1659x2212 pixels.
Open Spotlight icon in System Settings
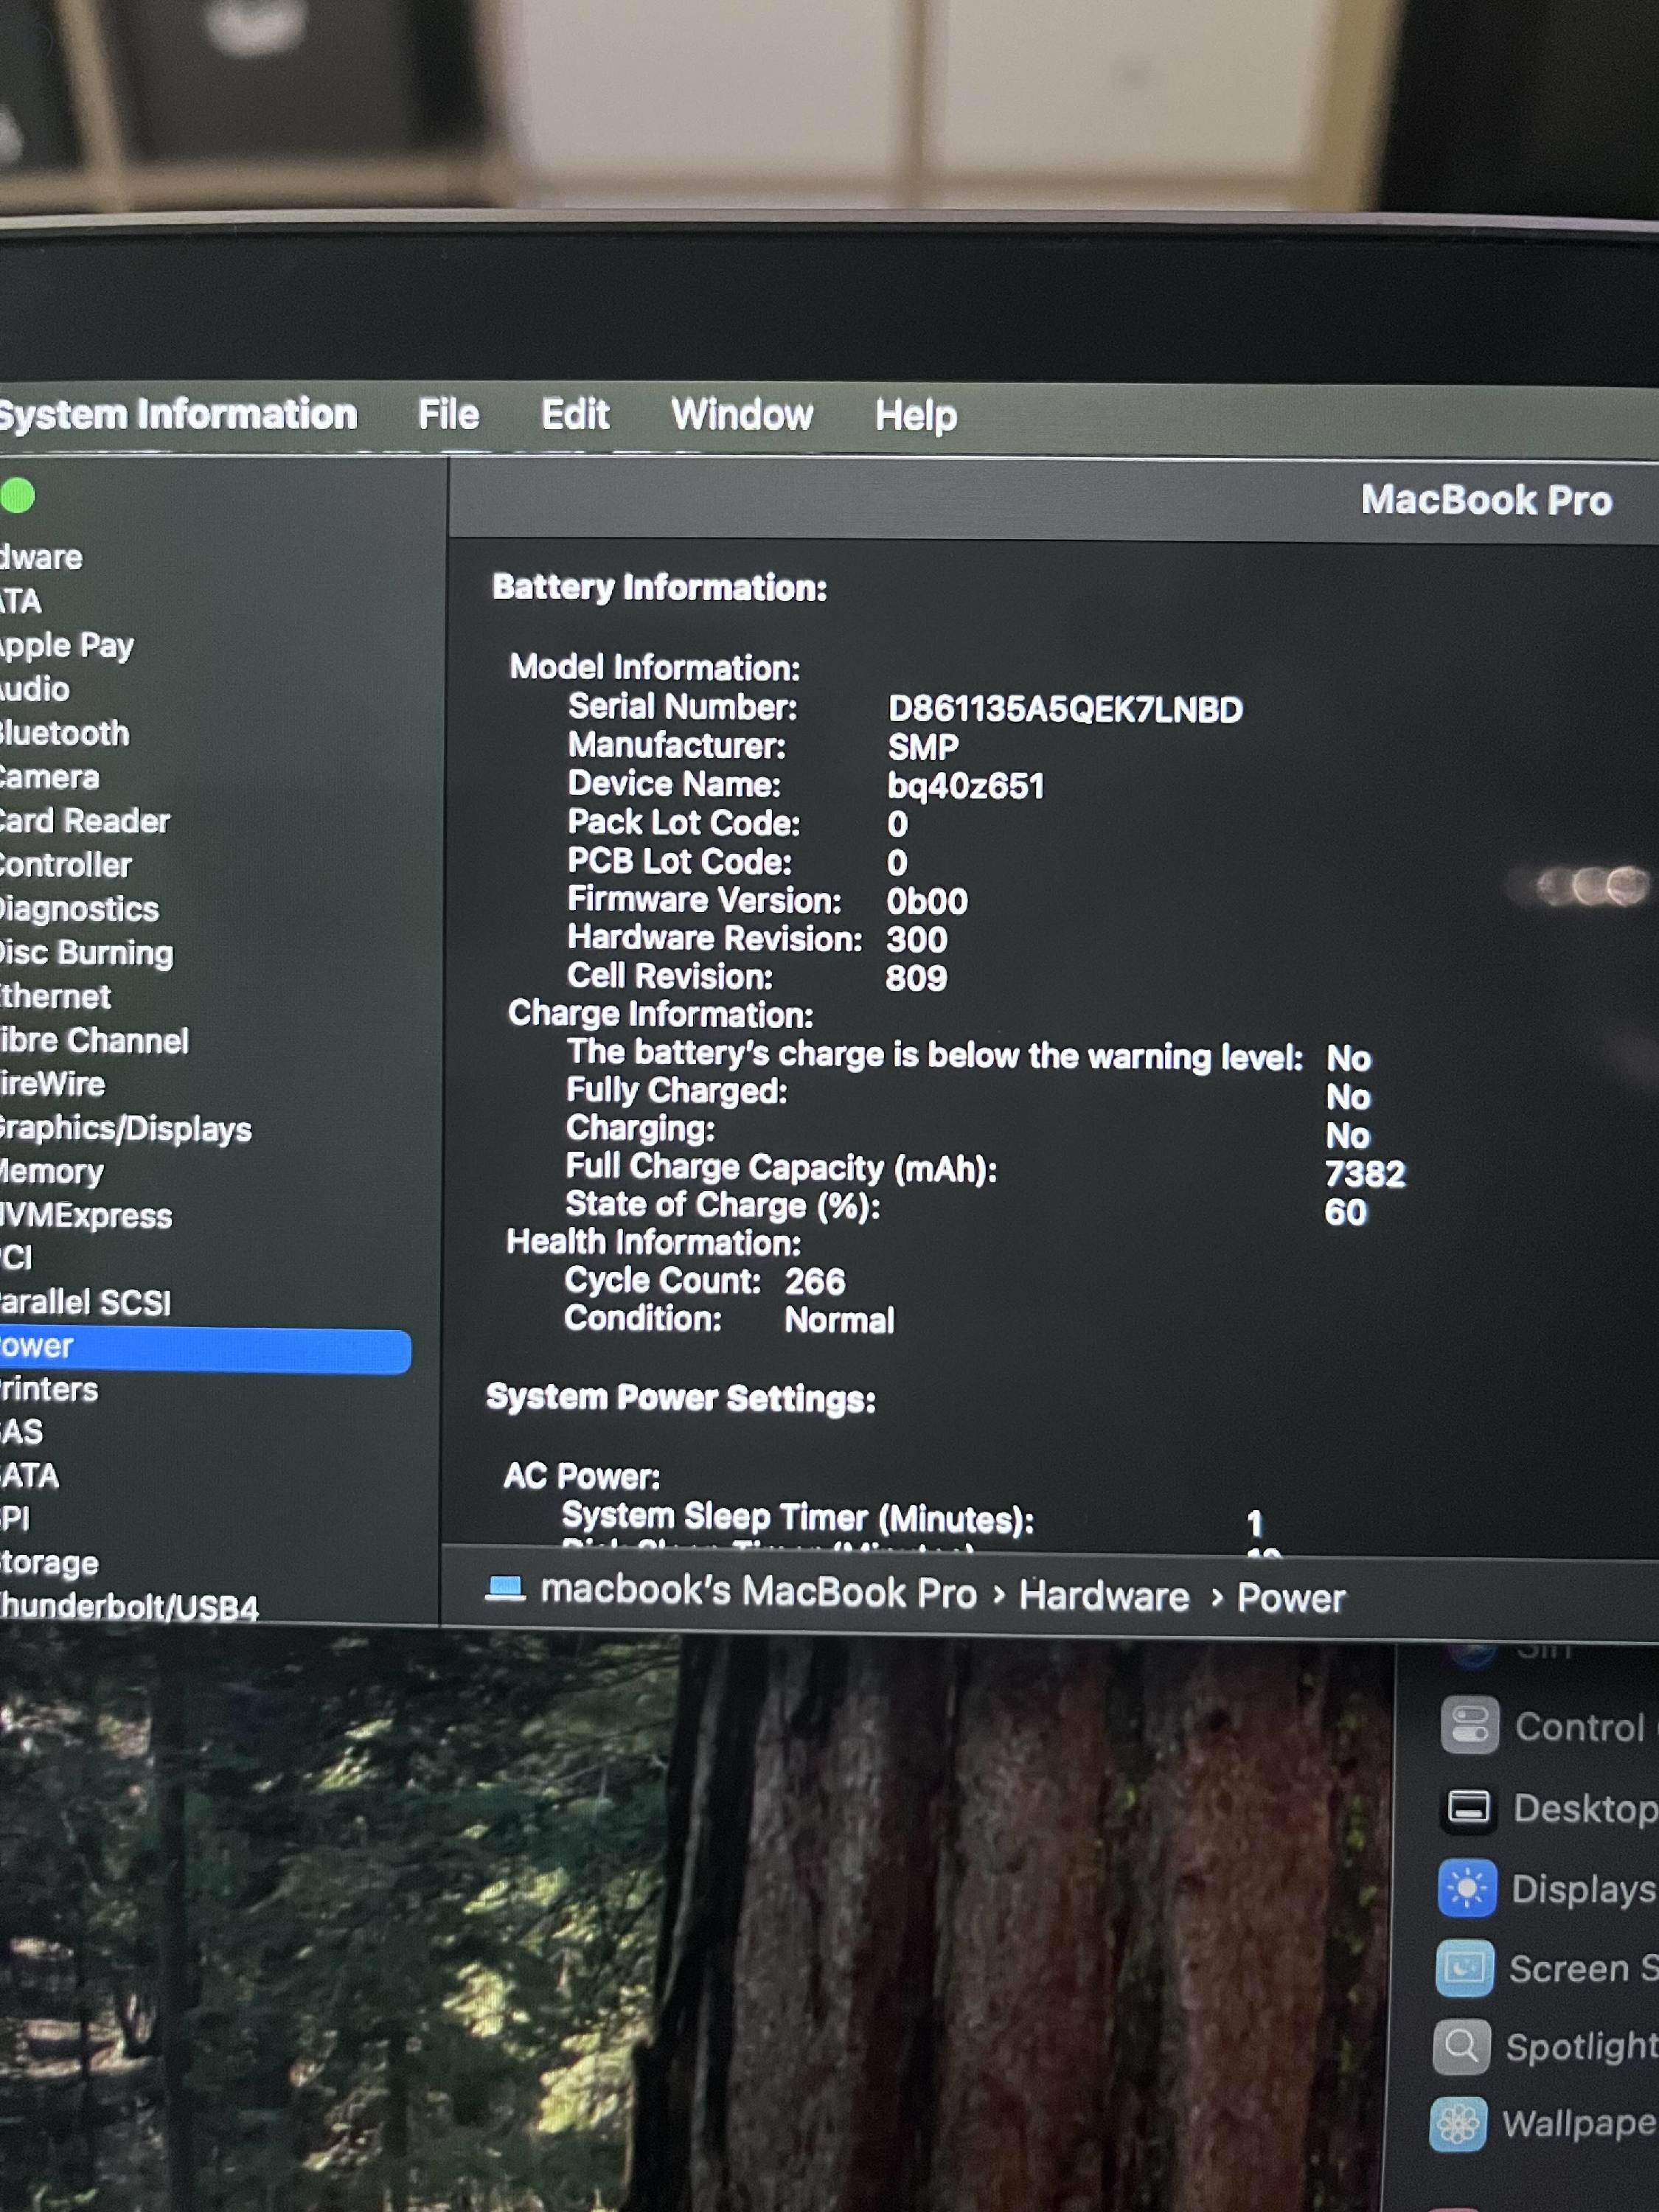click(1461, 2047)
